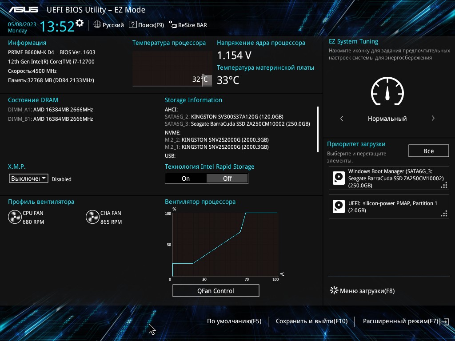Click the CPU FAN icon
This screenshot has height=341, width=455.
tap(15, 217)
